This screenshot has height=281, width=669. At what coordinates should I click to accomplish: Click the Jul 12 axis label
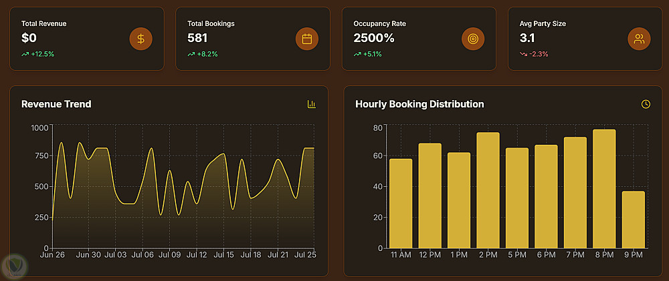tap(197, 255)
